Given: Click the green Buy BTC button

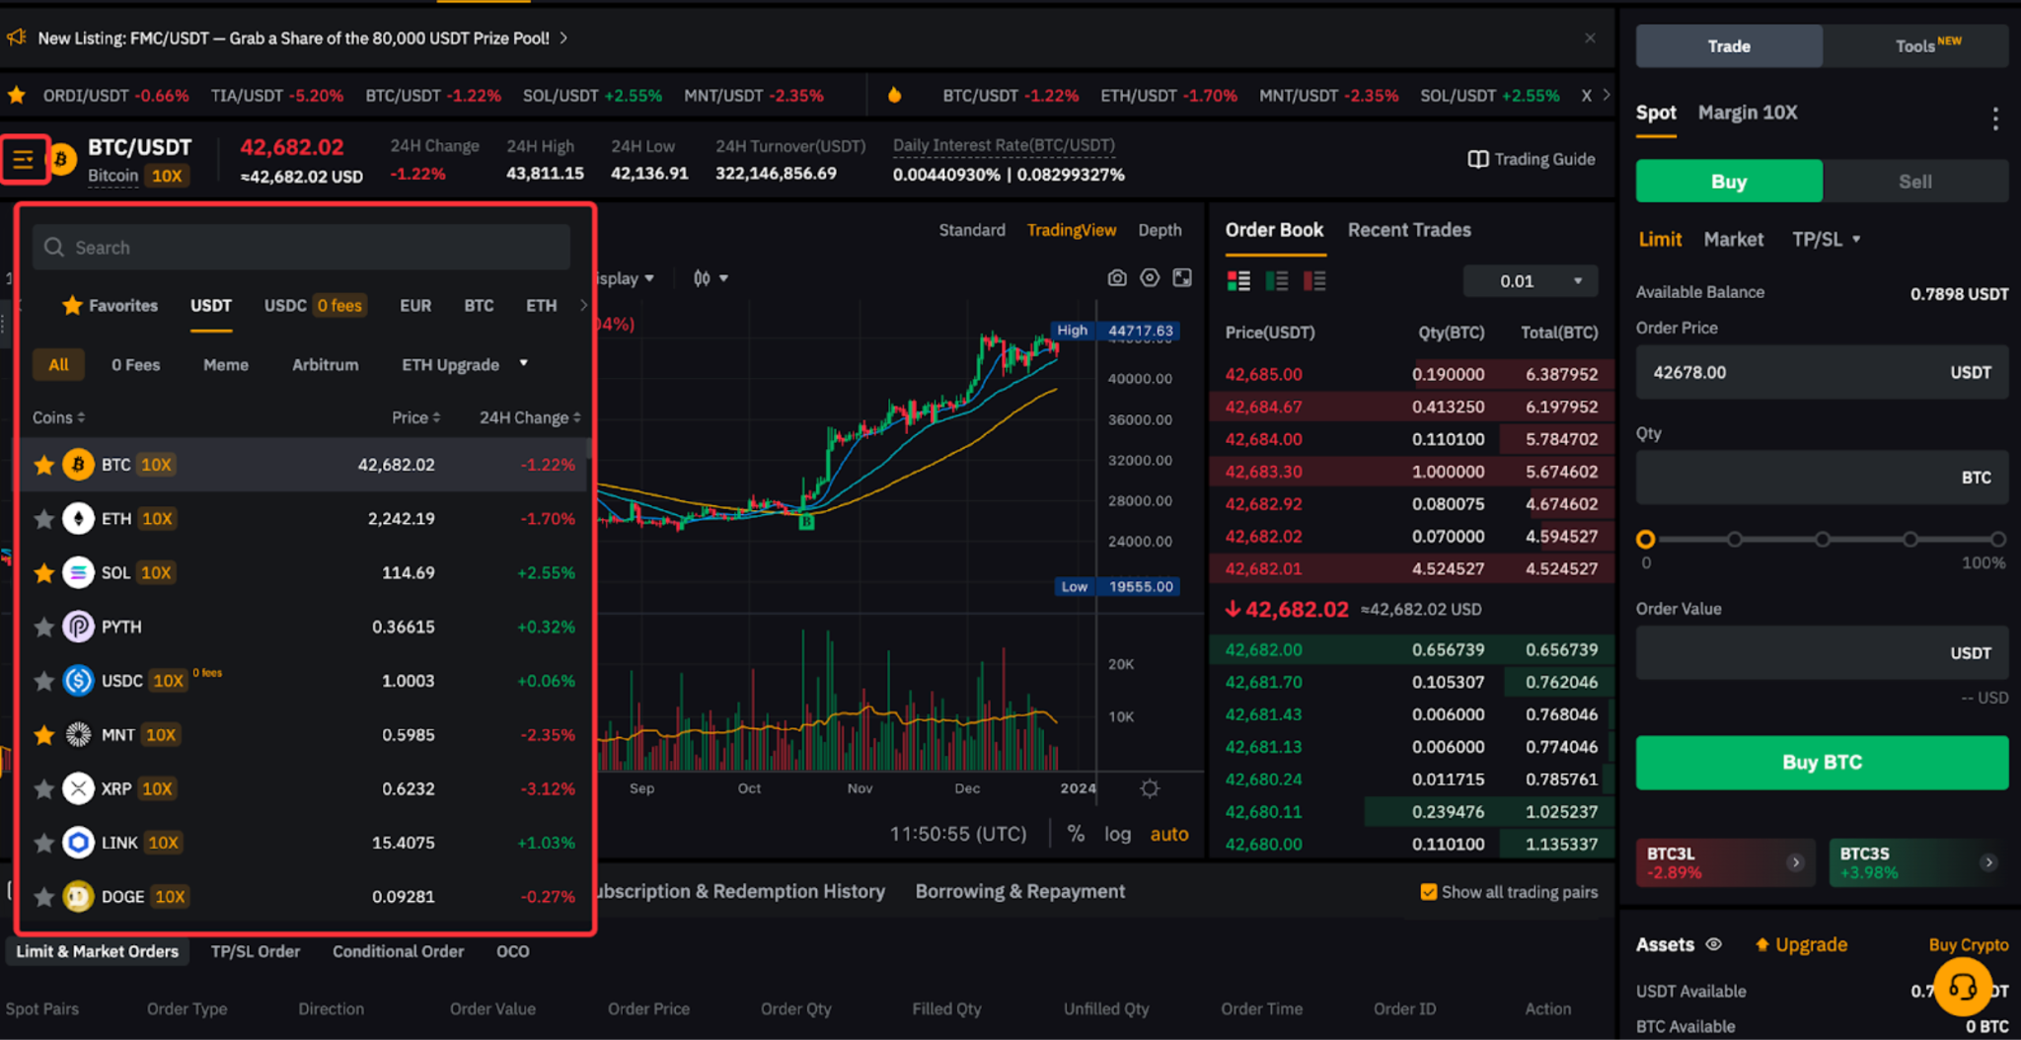Looking at the screenshot, I should pyautogui.click(x=1821, y=762).
